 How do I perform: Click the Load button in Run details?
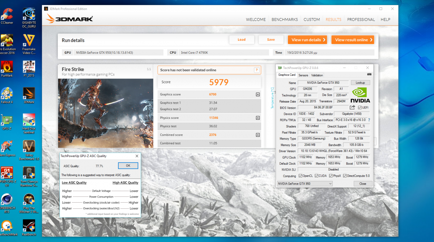click(x=242, y=40)
